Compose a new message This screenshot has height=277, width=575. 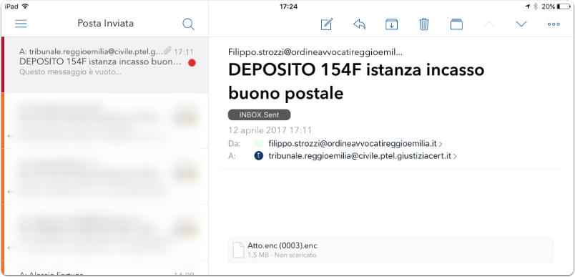(x=326, y=24)
